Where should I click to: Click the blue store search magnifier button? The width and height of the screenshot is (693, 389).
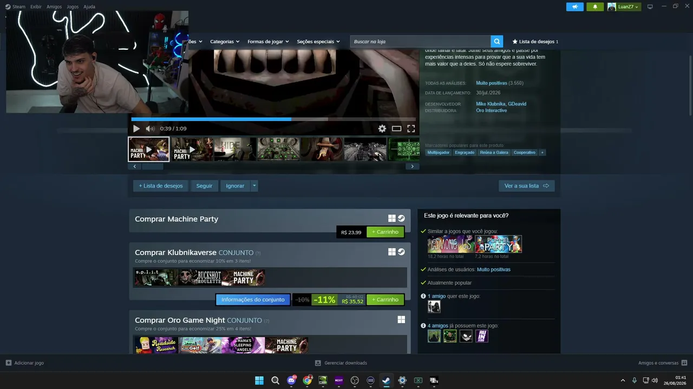click(x=497, y=42)
